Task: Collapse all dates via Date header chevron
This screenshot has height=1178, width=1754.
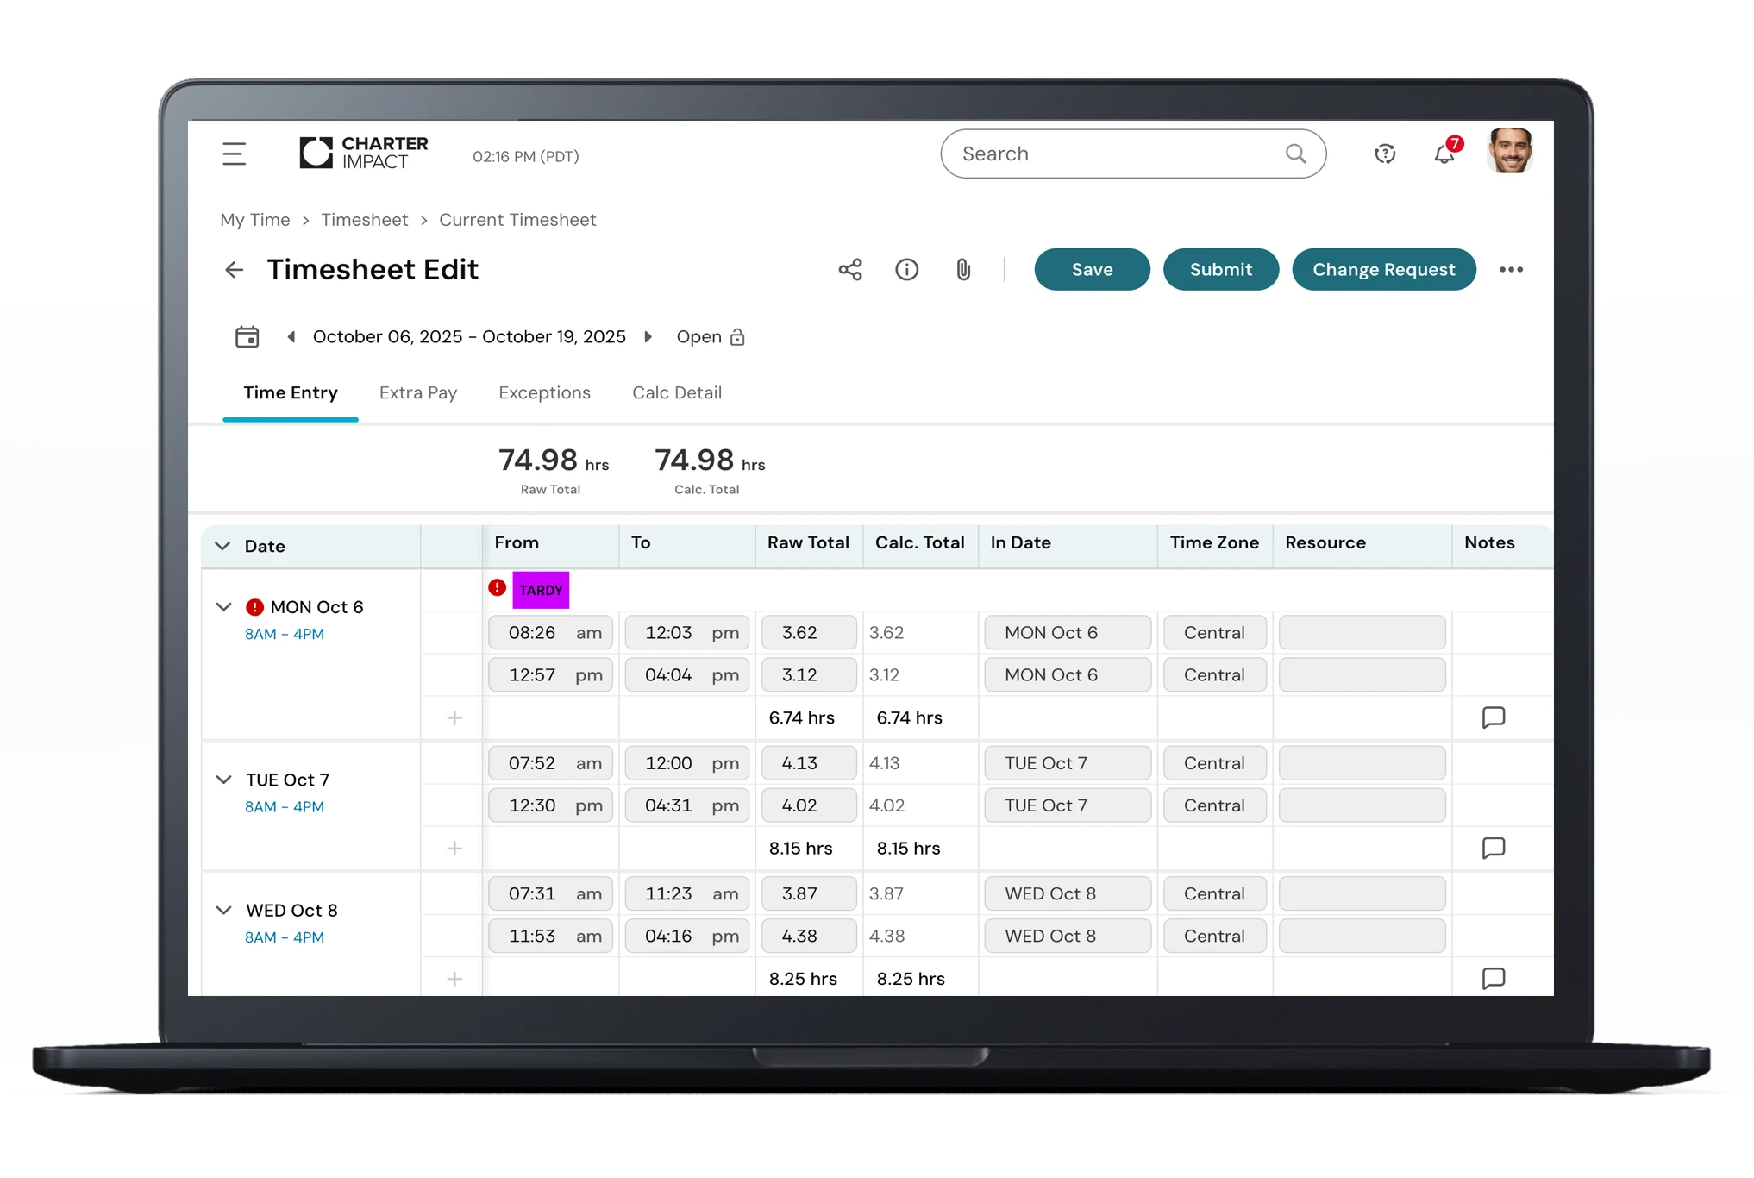Action: point(222,546)
